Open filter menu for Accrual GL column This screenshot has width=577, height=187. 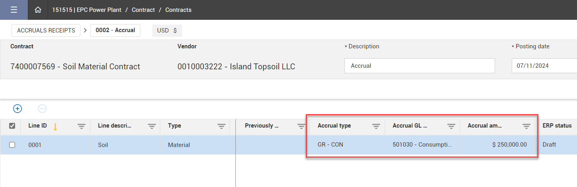coord(451,126)
